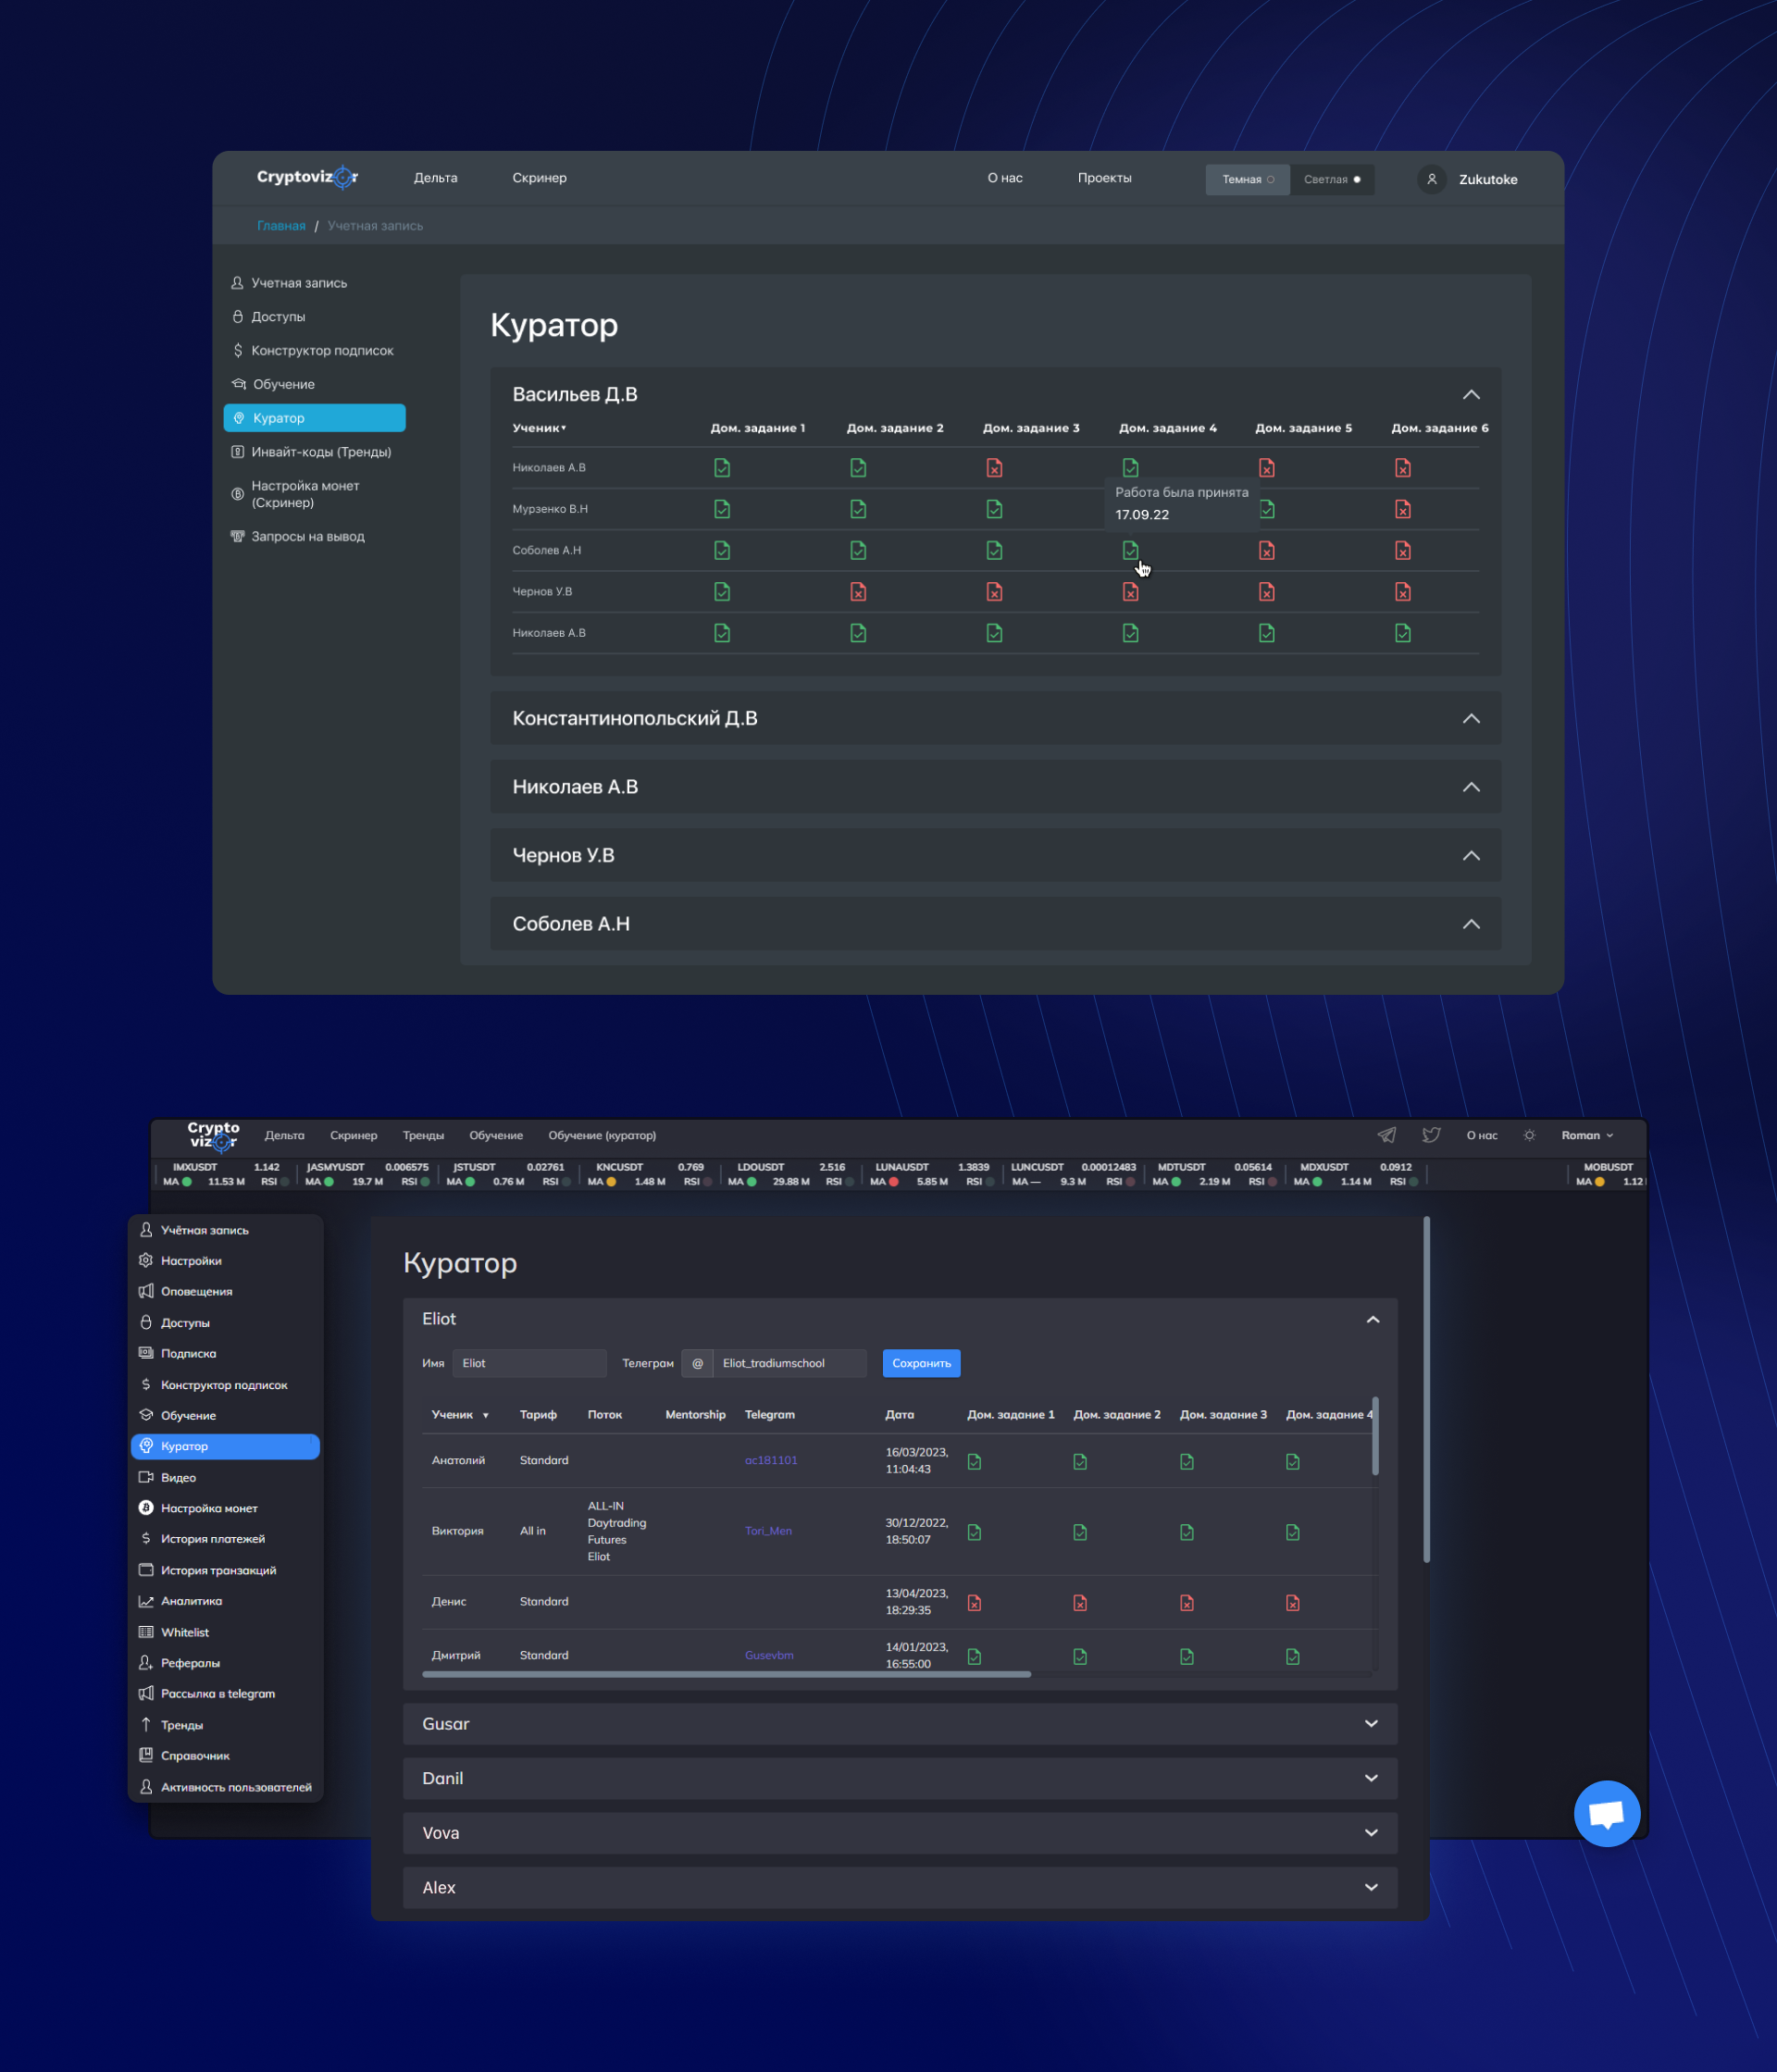Expand the Gusar curator section
The height and width of the screenshot is (2072, 1777).
tap(1371, 1724)
